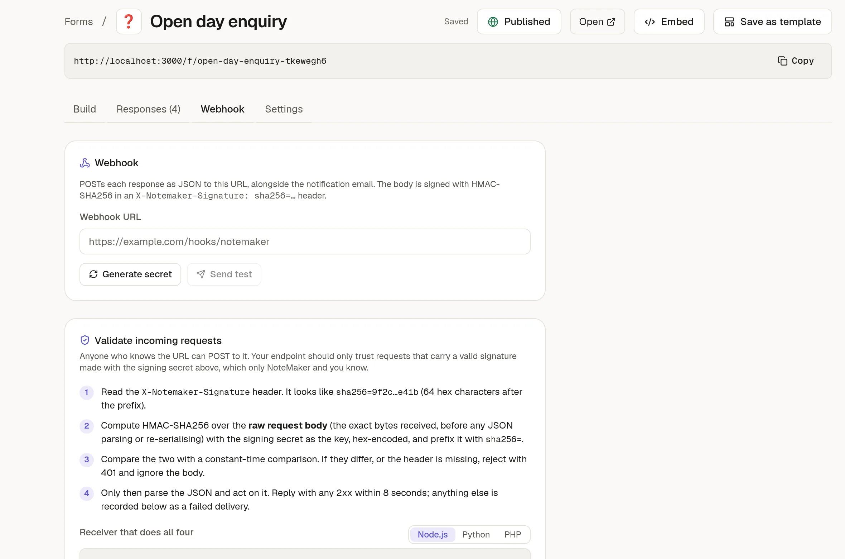Click the bold 'raw request body' text
845x559 pixels.
288,425
